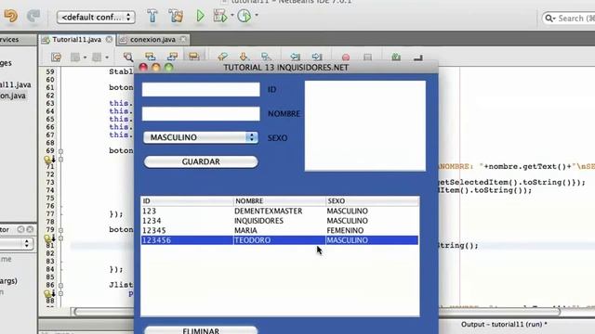
Task: Click hint lightbulb beside line 88
Action: (47, 293)
